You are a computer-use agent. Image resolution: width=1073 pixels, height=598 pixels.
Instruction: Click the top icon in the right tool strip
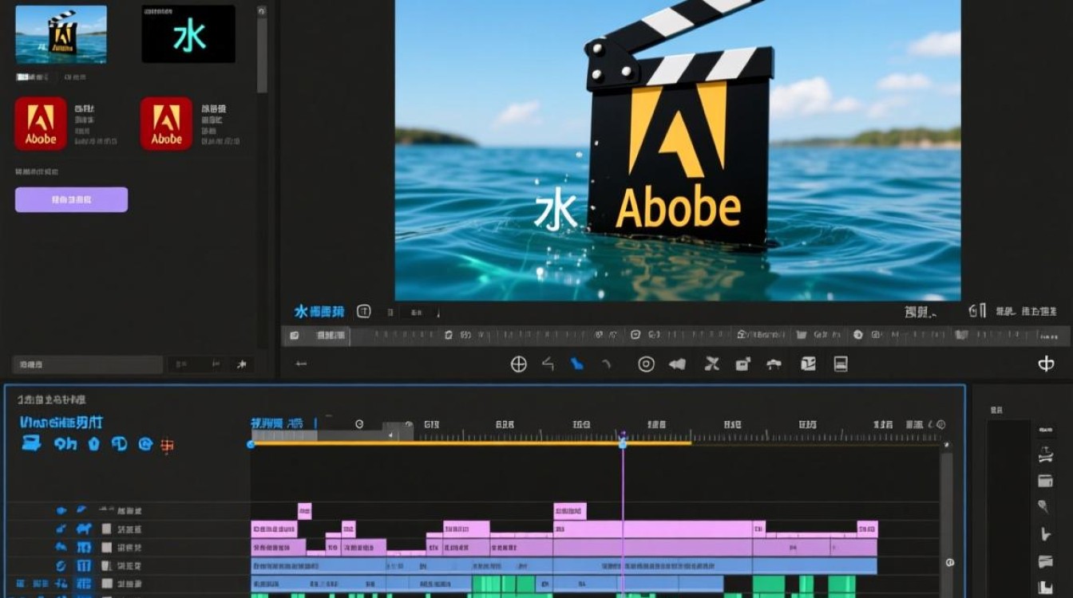pos(1045,431)
